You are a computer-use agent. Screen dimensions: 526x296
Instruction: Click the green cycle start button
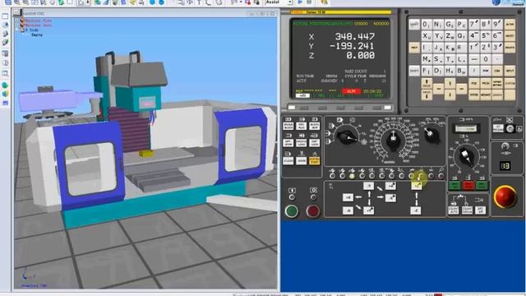[292, 211]
